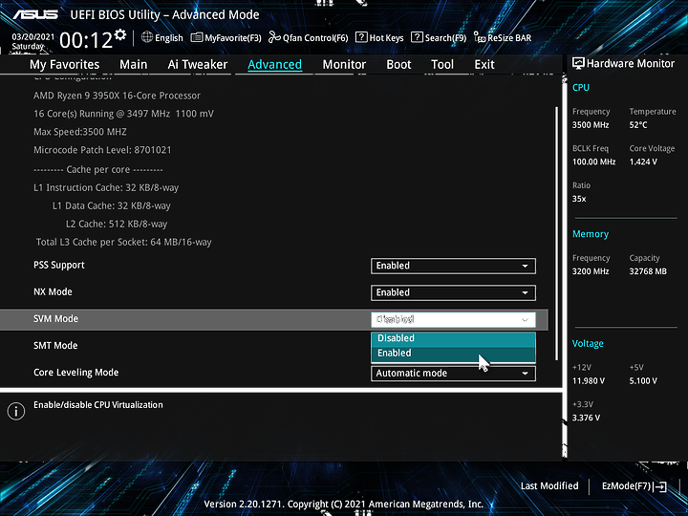Click the +12V reading 11.980 V

589,381
